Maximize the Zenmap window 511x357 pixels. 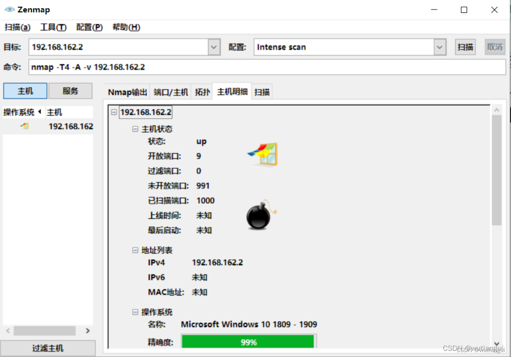464,10
